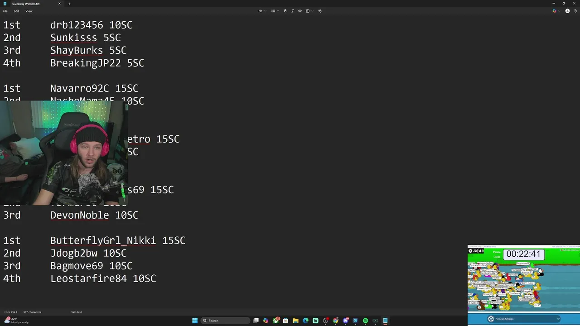
Task: Select the Giveaway Winners.txt tab
Action: [x=32, y=4]
